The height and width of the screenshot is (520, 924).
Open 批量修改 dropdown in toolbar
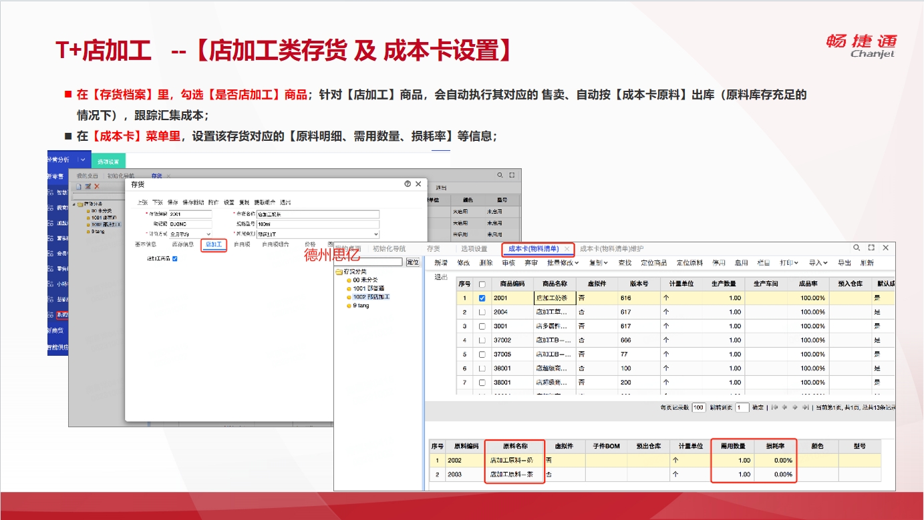click(563, 263)
